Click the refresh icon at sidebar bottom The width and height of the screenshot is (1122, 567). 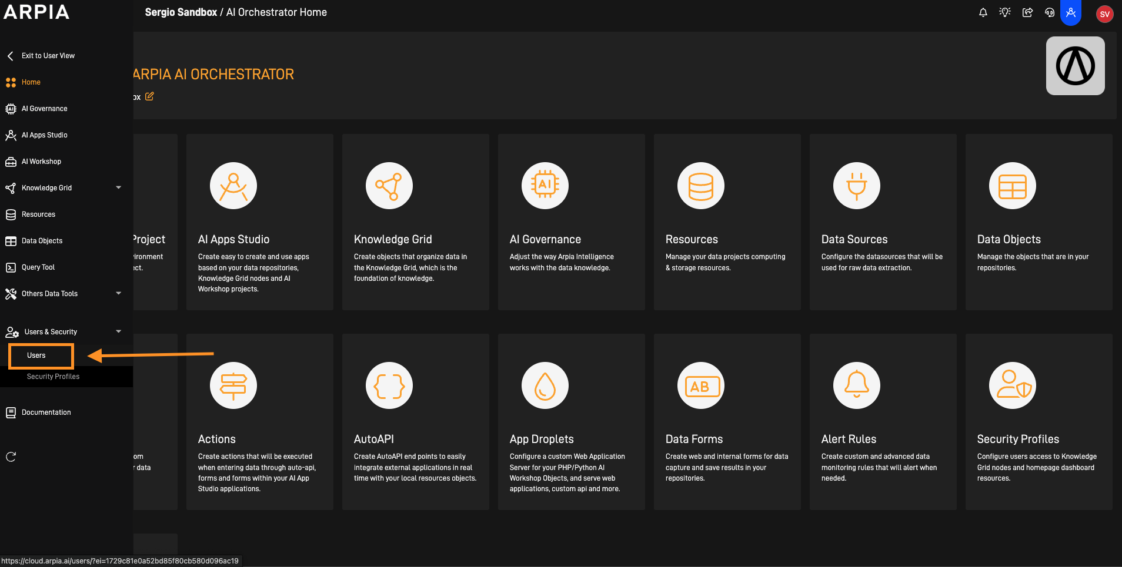tap(11, 457)
